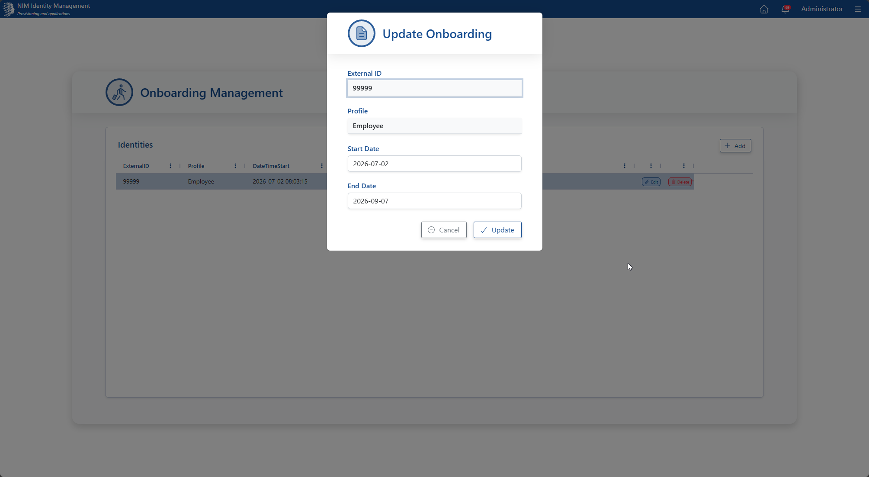Click the Start Date field
This screenshot has width=869, height=477.
pos(435,164)
